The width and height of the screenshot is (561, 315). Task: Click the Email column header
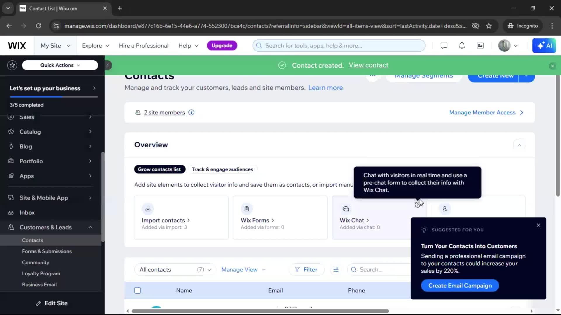coord(276,290)
